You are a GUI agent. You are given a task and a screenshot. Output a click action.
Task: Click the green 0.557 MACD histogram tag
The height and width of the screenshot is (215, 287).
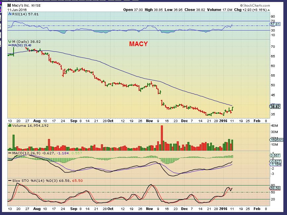tap(275, 155)
